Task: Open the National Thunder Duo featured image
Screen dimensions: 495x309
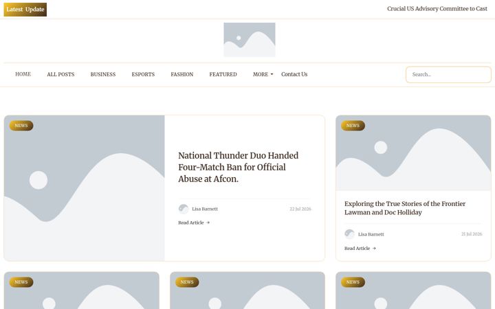Action: 85,188
